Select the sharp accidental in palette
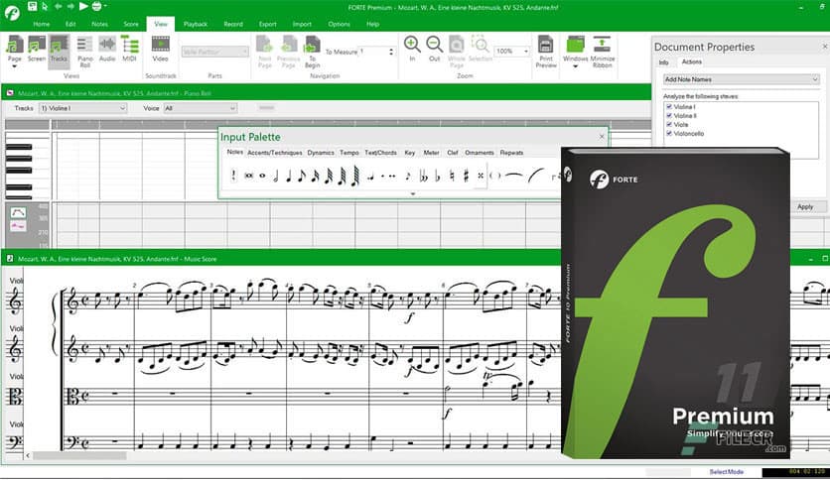Viewport: 830px width, 480px height. click(x=466, y=176)
